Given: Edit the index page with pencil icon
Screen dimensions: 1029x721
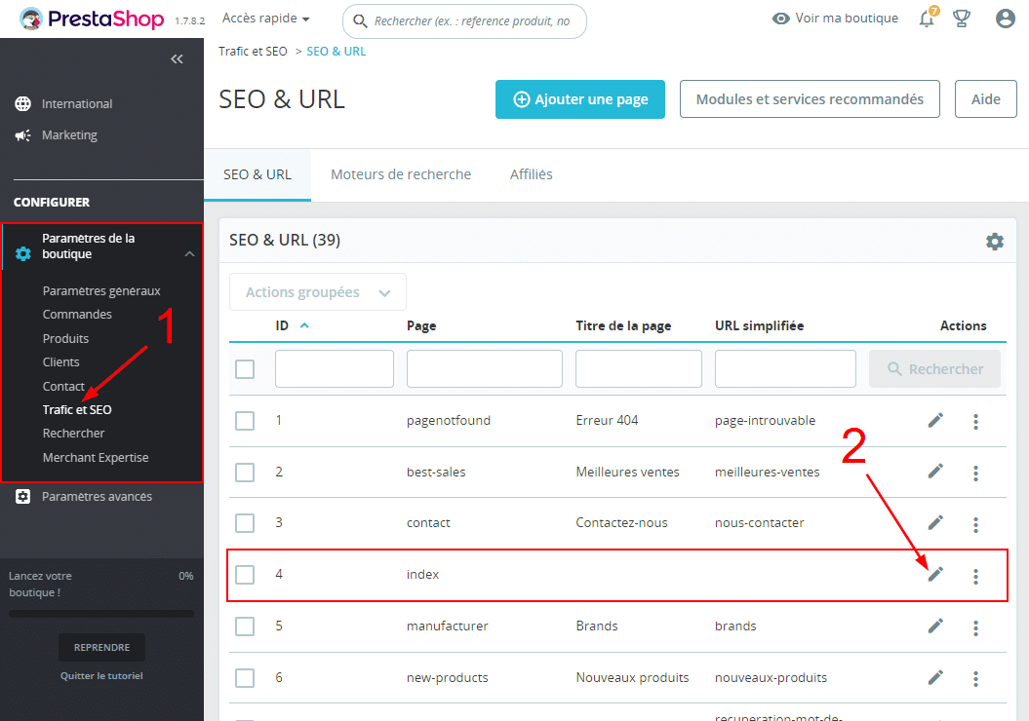Looking at the screenshot, I should 935,575.
